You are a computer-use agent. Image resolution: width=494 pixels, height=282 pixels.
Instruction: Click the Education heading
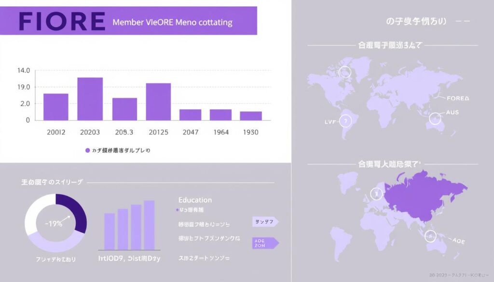point(195,200)
